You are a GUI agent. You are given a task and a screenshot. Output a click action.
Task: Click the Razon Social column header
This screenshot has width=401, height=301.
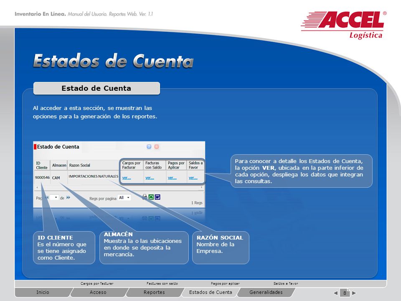point(93,165)
